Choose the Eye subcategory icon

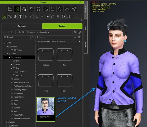(x=47, y=17)
